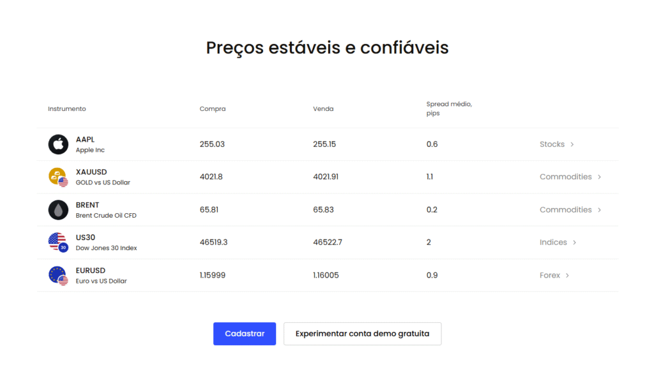Open Experimentar conta demo gratuita
The width and height of the screenshot is (654, 374).
[362, 334]
